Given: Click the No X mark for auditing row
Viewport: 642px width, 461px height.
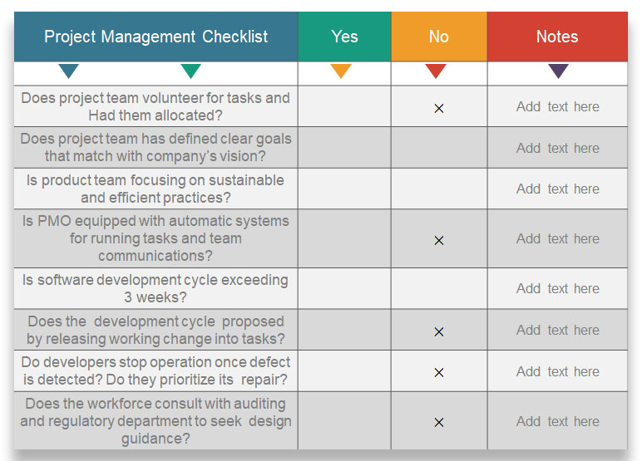Looking at the screenshot, I should [439, 422].
